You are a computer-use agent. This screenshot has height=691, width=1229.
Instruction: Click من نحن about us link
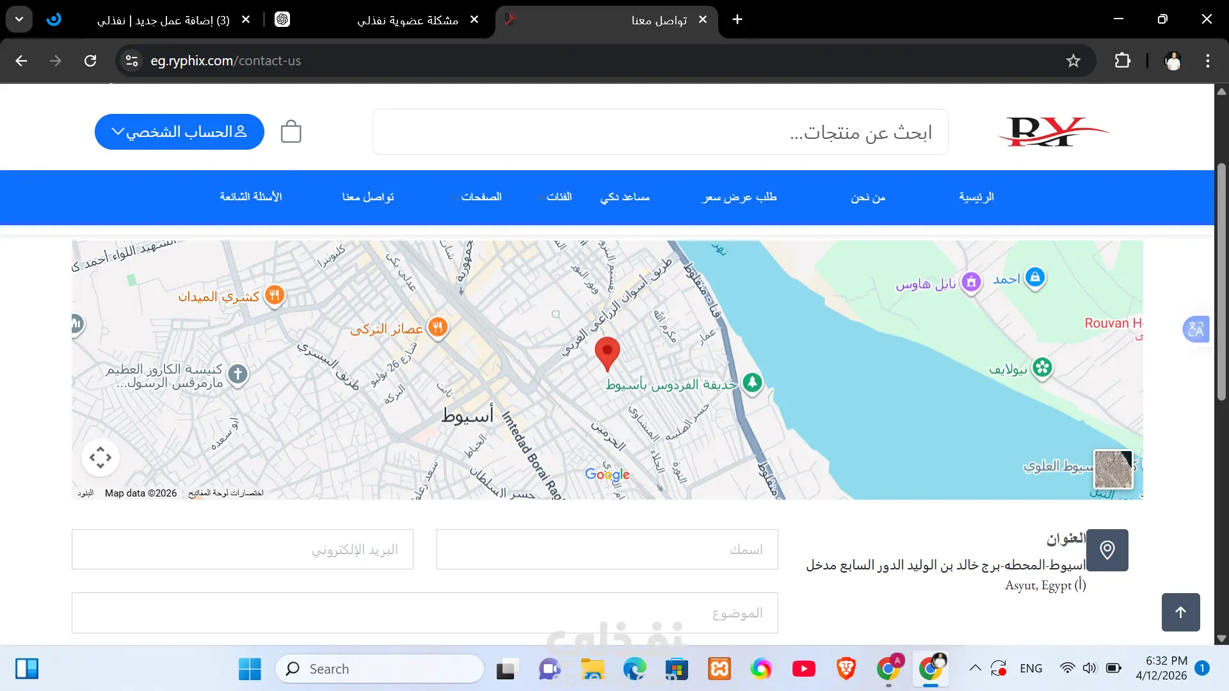coord(868,197)
